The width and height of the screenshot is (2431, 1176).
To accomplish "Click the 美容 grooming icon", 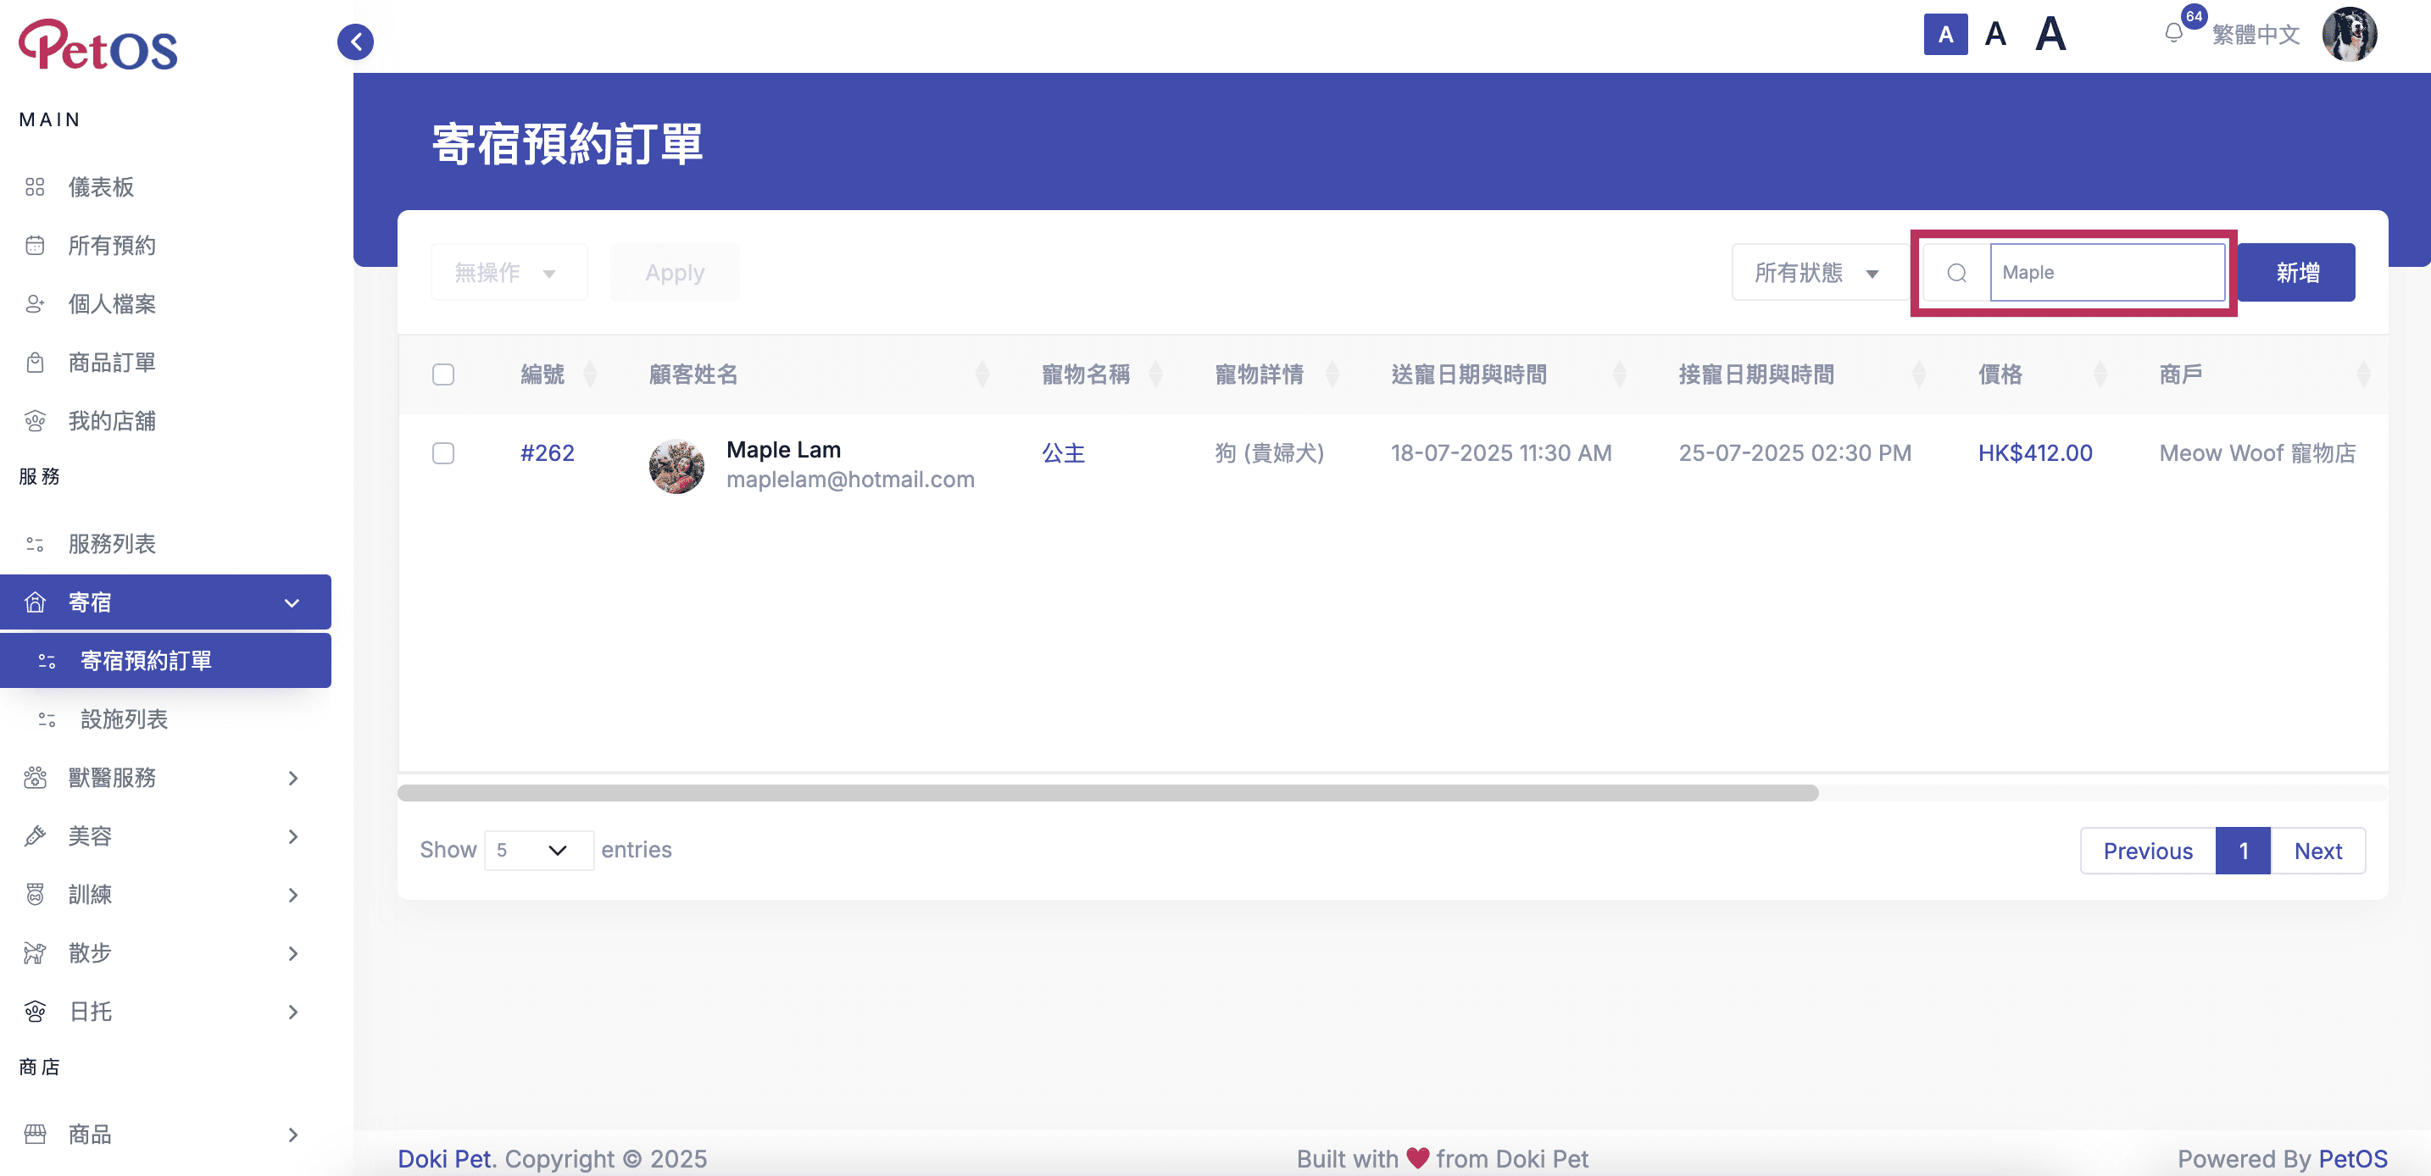I will 35,835.
